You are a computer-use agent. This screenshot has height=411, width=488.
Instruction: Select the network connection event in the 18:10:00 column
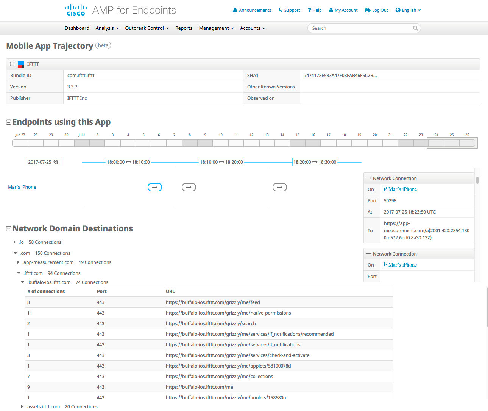click(189, 187)
